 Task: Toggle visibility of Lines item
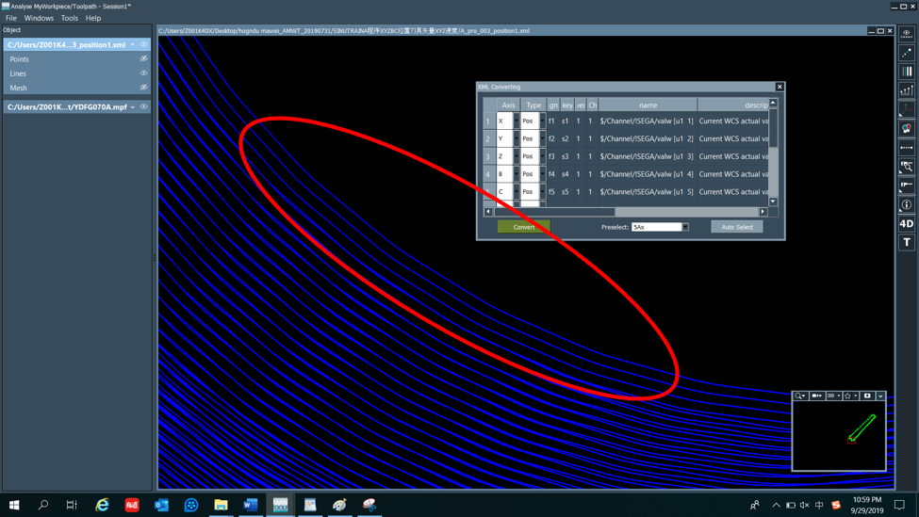143,73
